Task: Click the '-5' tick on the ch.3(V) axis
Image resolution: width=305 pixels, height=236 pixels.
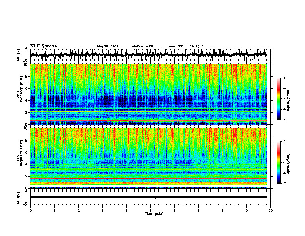Action: (x=25, y=204)
